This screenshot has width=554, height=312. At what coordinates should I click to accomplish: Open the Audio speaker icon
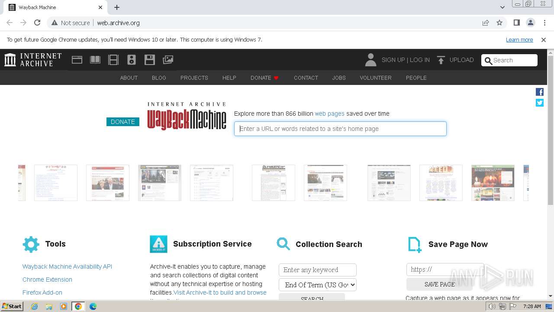pyautogui.click(x=132, y=60)
